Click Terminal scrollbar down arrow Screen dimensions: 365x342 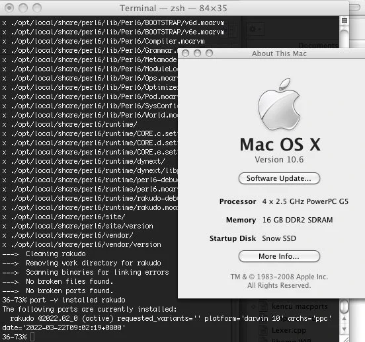pyautogui.click(x=345, y=329)
